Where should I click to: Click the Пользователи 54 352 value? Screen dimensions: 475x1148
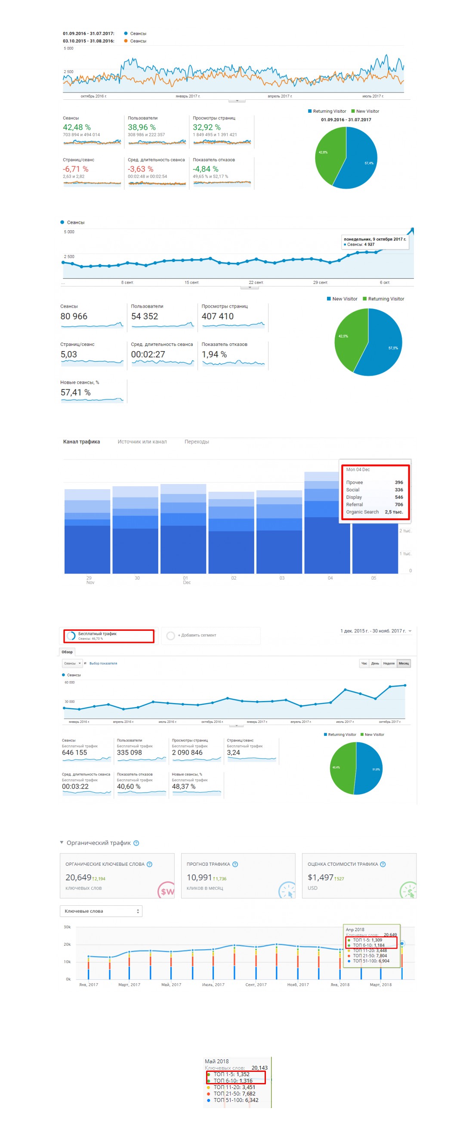(x=145, y=316)
